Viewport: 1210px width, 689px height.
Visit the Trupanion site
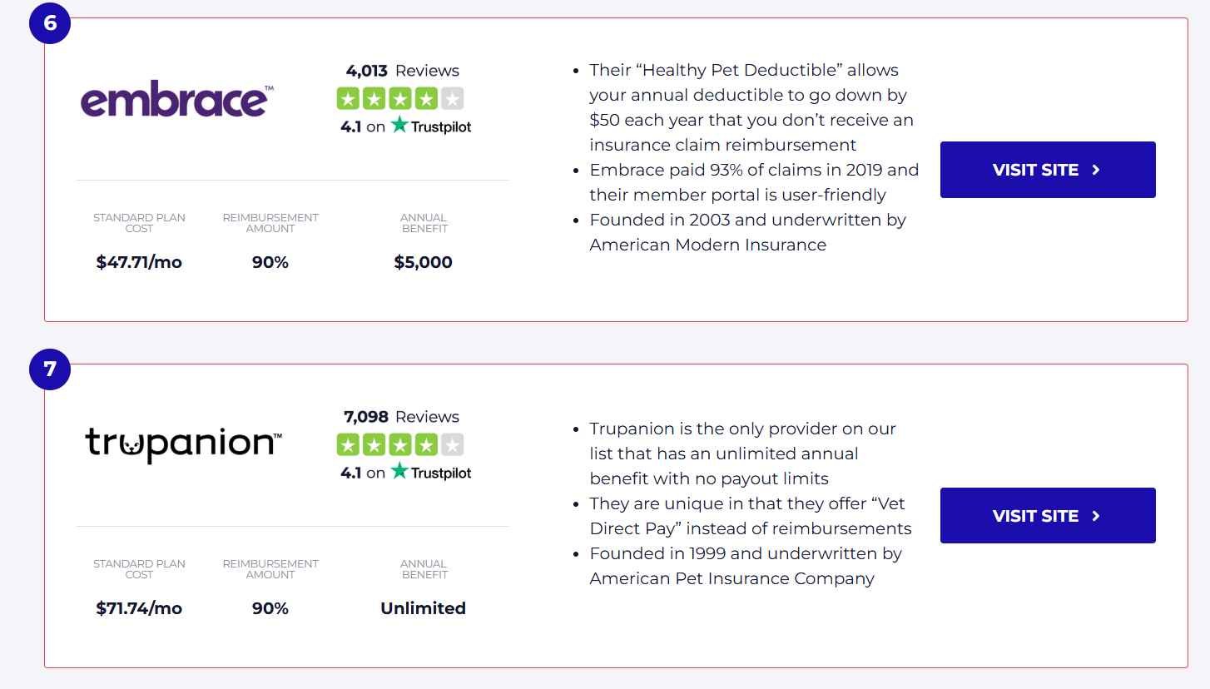click(x=1048, y=516)
